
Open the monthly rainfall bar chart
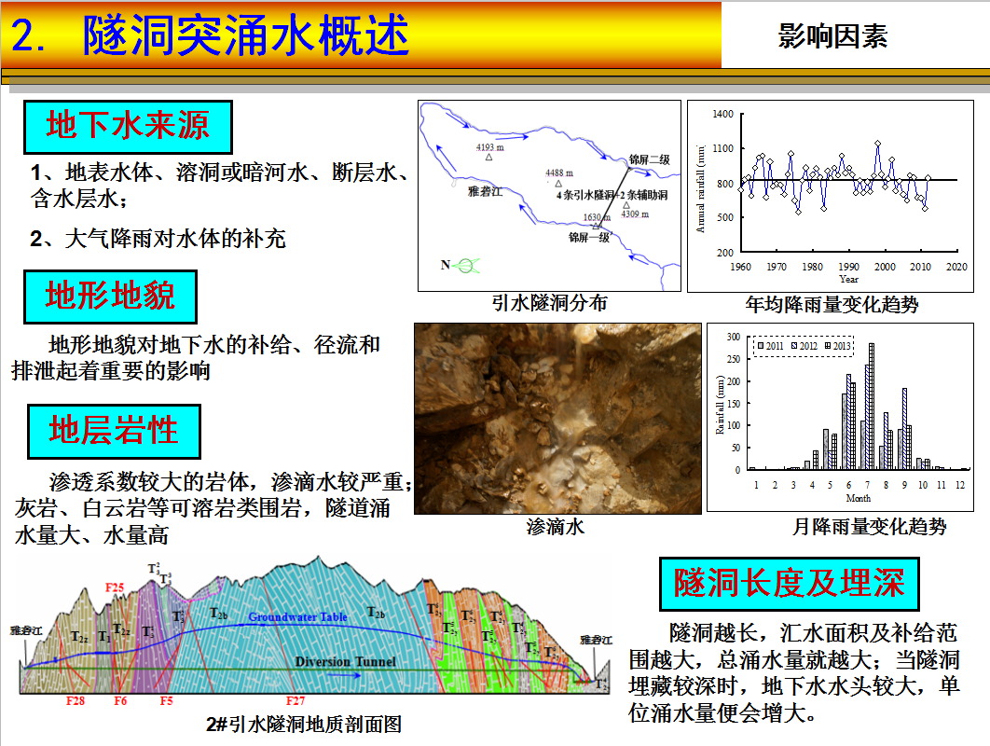[x=840, y=418]
